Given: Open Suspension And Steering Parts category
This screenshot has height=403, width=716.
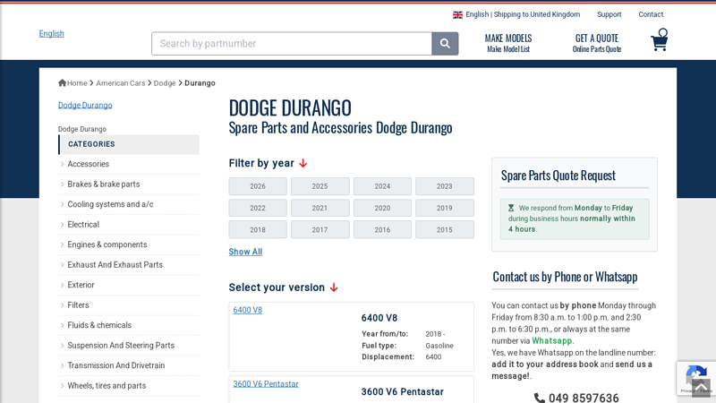Looking at the screenshot, I should point(121,345).
